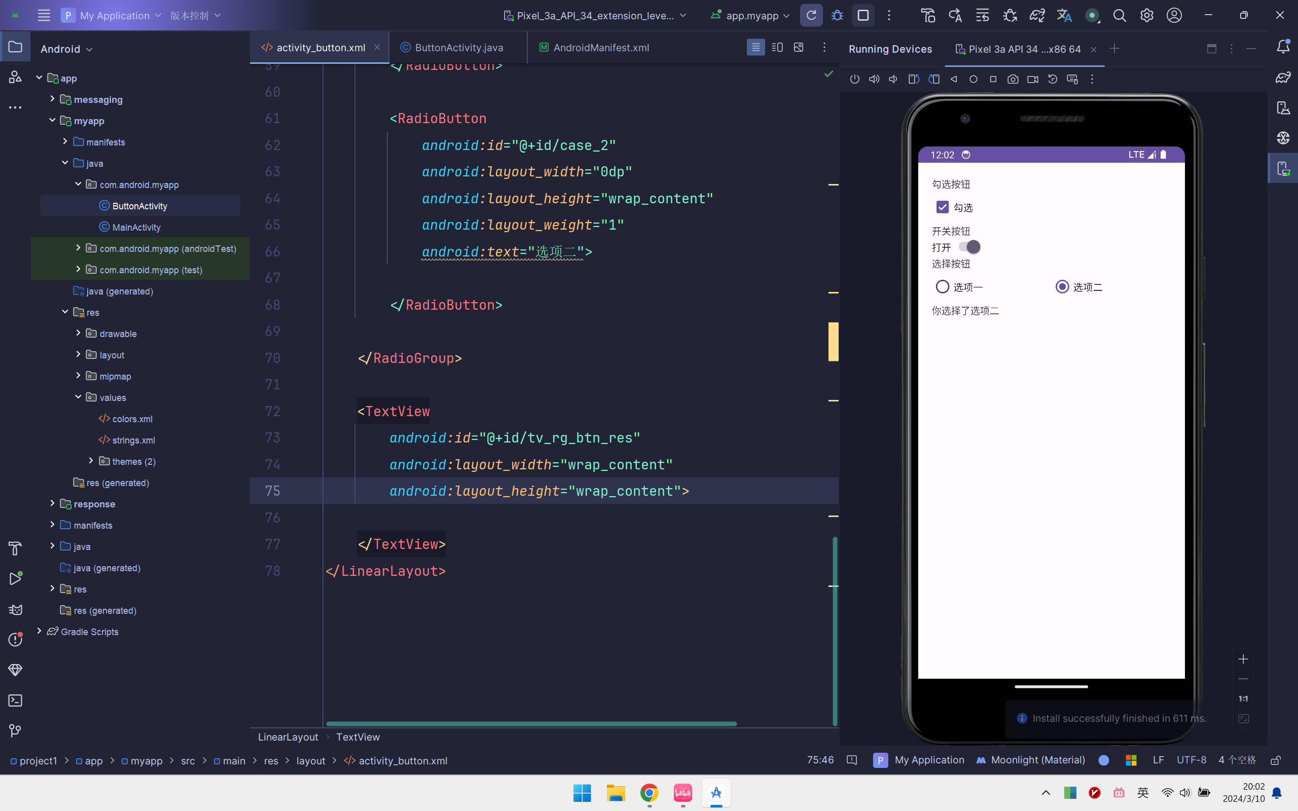1298x811 pixels.
Task: Open the Logcat tool window
Action: [15, 609]
